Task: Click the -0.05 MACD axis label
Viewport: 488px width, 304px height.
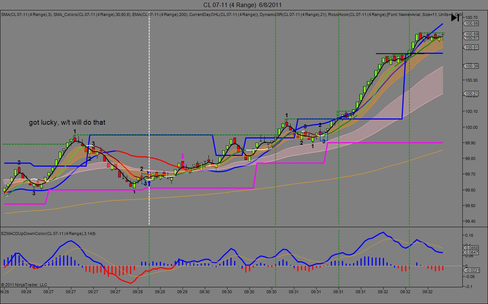Action: (x=471, y=277)
